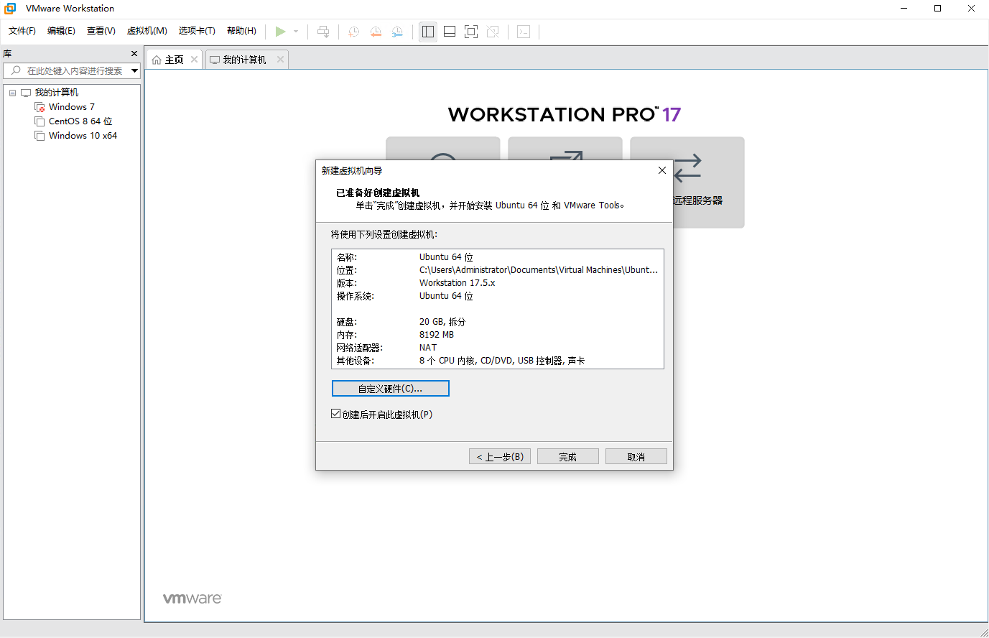The image size is (989, 638).
Task: Click the console view terminal icon
Action: pos(524,32)
